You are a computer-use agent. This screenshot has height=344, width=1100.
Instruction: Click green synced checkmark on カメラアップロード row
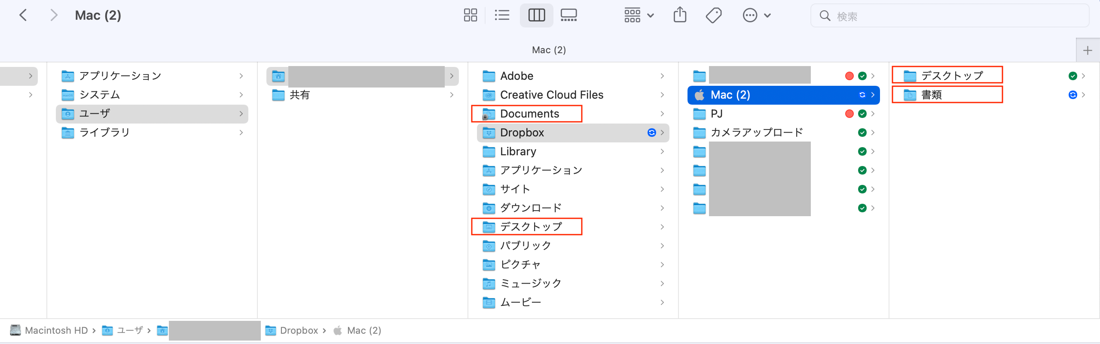tap(862, 133)
